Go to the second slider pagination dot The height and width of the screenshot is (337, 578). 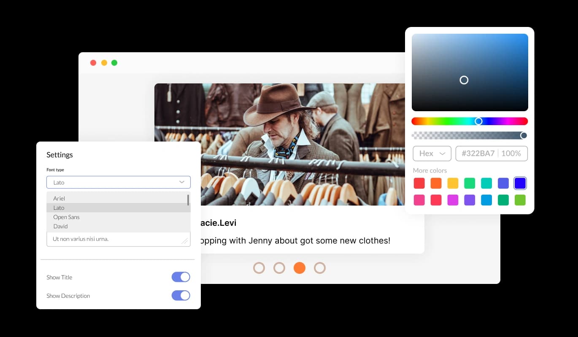(x=279, y=268)
